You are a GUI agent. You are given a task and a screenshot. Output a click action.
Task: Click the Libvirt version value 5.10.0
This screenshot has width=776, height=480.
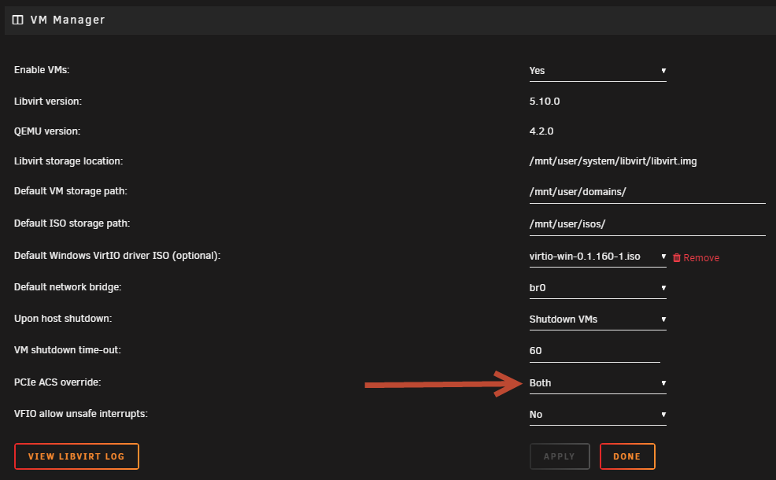(545, 102)
